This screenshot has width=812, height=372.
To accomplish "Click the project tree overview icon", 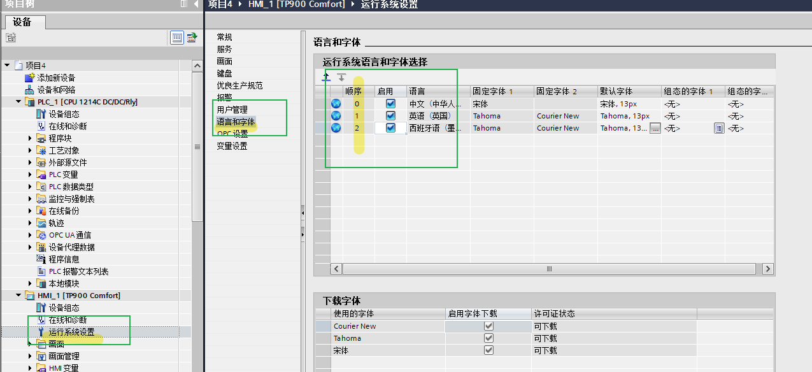I will click(191, 38).
